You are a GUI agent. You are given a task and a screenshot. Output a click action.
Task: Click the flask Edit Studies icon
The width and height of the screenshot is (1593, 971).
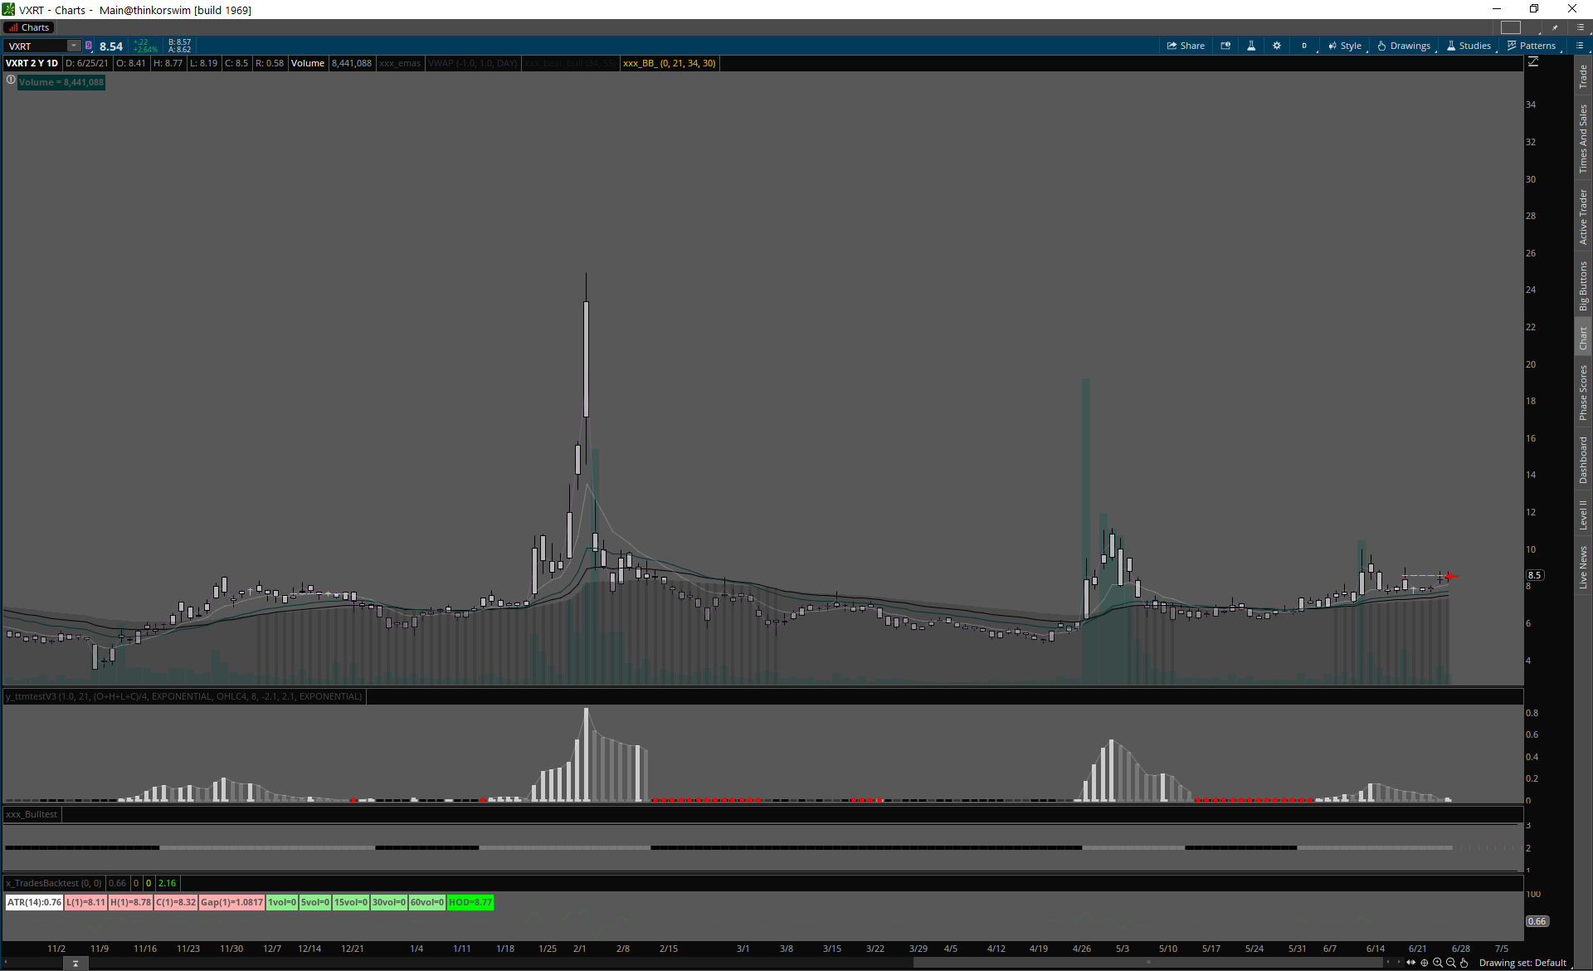pyautogui.click(x=1251, y=46)
